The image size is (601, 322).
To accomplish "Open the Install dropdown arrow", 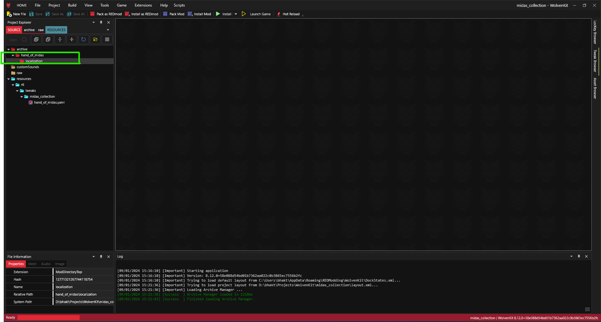I will 236,14.
